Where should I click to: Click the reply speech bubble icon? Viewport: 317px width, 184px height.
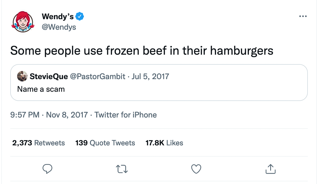point(47,169)
